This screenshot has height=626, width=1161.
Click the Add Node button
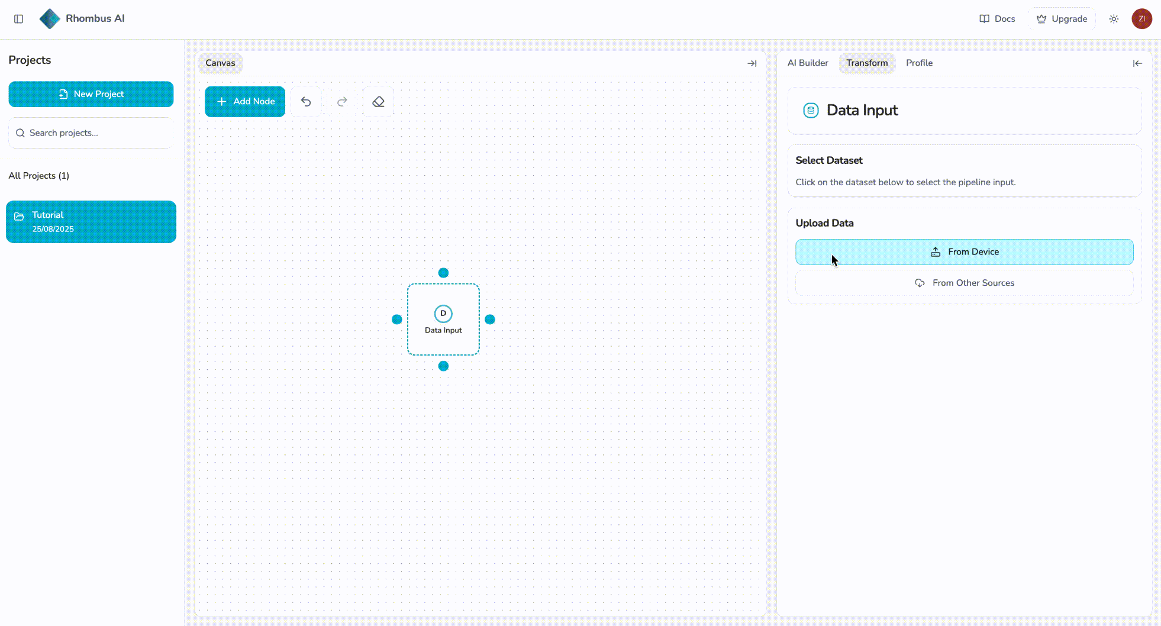tap(244, 101)
